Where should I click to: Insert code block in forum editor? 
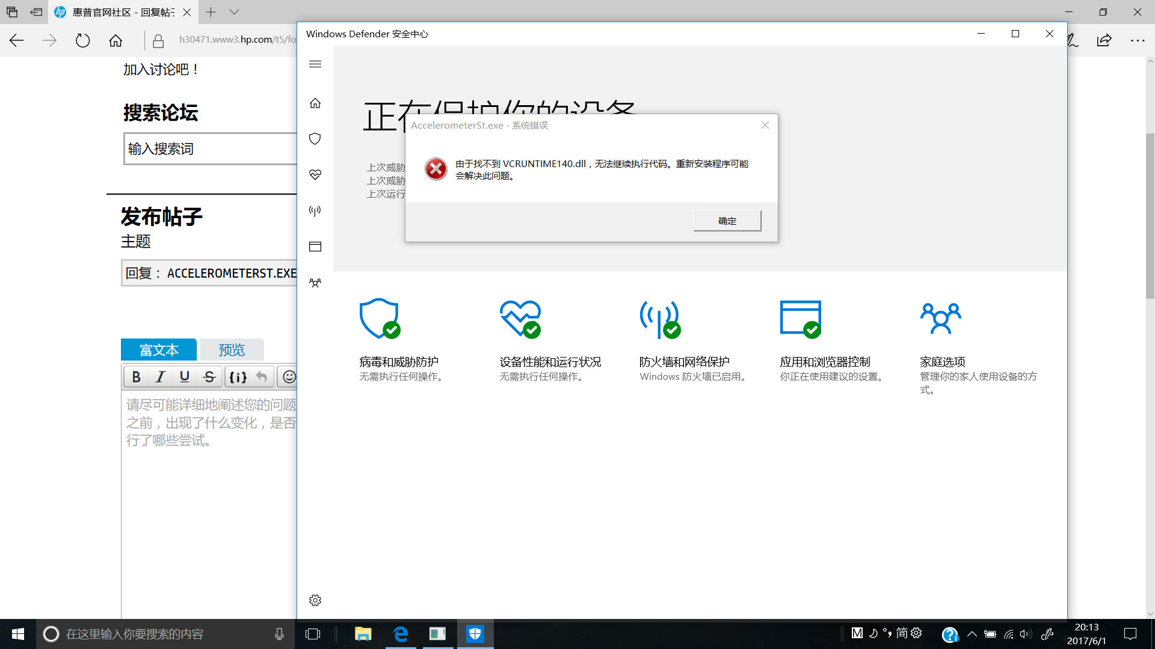pos(238,377)
